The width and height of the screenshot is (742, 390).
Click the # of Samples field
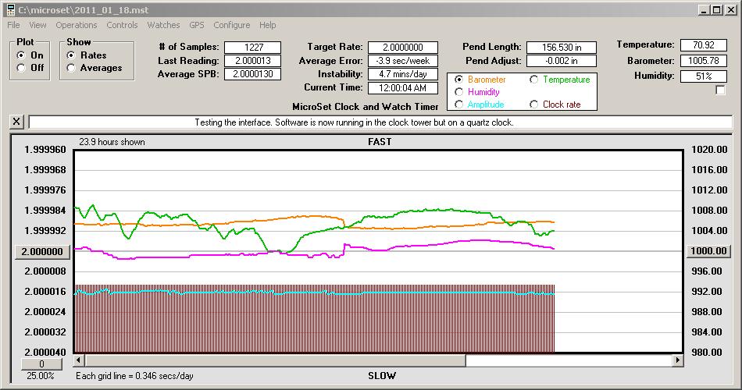coord(253,48)
